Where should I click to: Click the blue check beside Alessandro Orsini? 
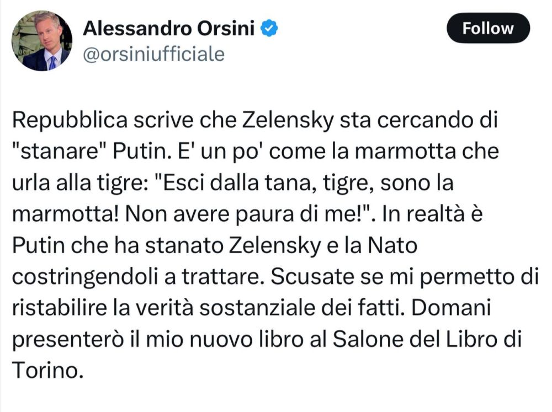tap(268, 25)
